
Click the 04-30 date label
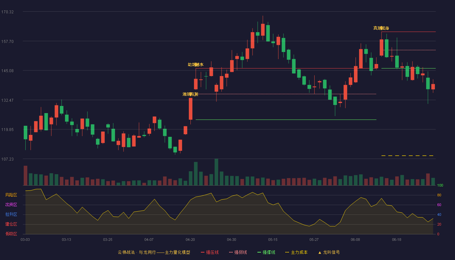(231, 240)
